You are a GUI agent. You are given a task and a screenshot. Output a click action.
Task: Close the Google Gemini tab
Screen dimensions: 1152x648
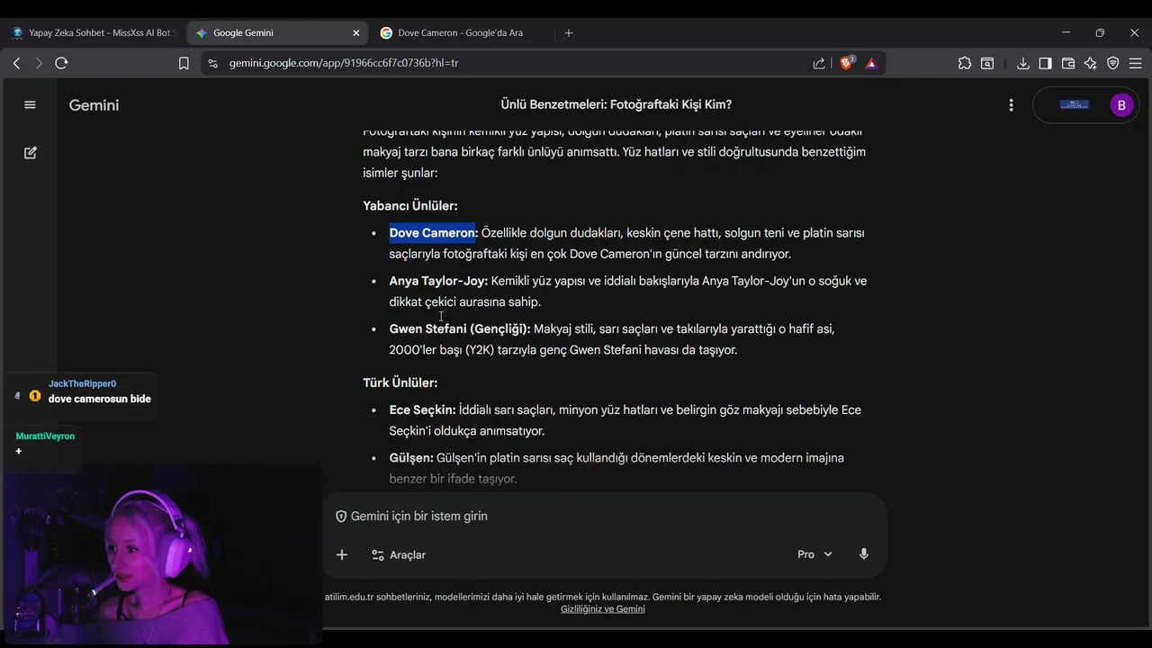click(x=355, y=32)
